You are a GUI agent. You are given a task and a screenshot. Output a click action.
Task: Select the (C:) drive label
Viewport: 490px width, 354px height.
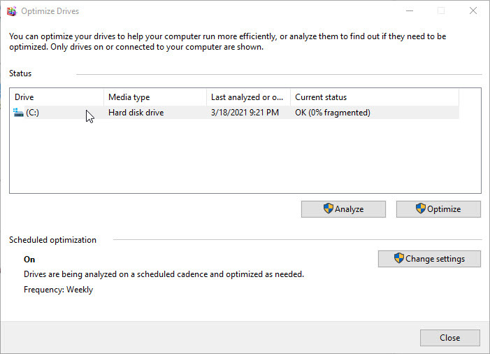click(x=33, y=113)
